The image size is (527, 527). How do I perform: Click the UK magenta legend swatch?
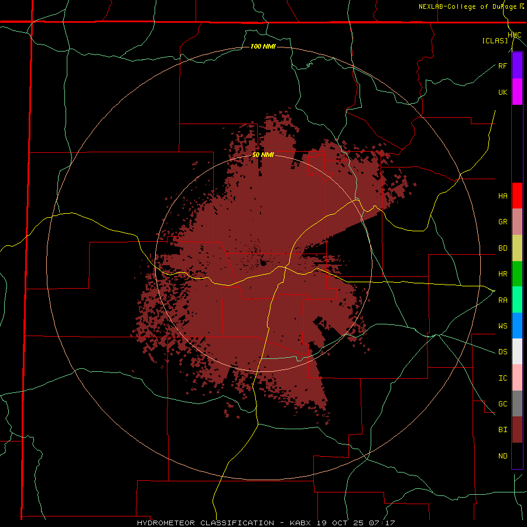[x=517, y=92]
